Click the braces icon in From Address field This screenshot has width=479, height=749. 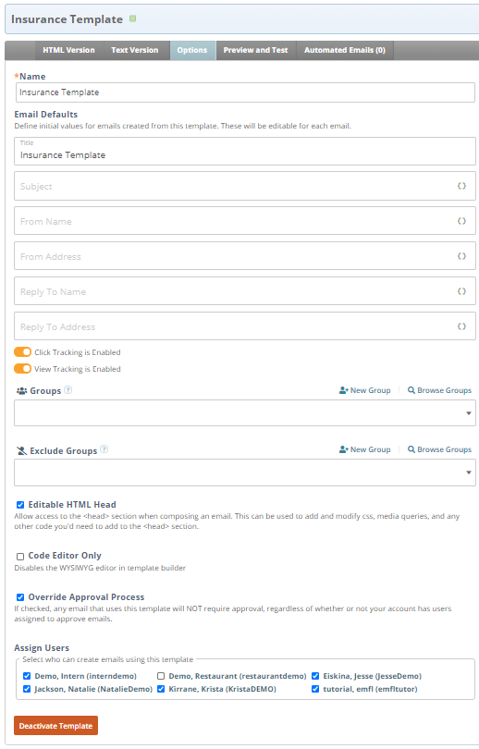coord(461,256)
